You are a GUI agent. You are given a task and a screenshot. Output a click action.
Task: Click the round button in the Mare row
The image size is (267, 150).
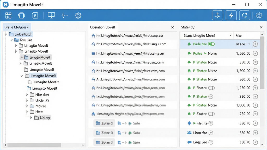pyautogui.click(x=255, y=44)
